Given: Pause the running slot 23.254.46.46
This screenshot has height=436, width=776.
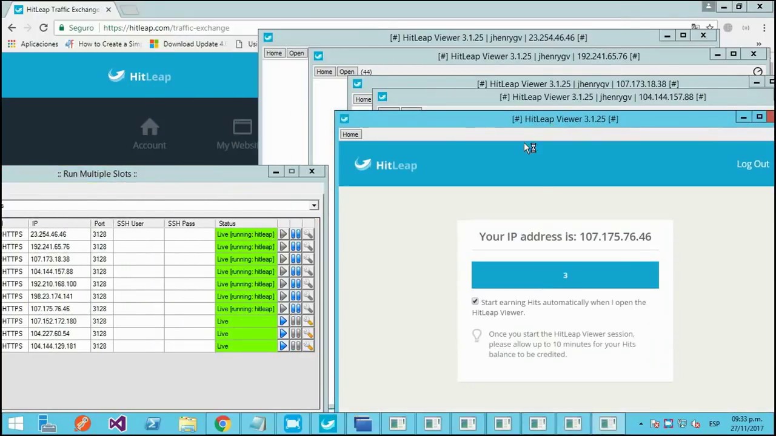Looking at the screenshot, I should pos(295,234).
